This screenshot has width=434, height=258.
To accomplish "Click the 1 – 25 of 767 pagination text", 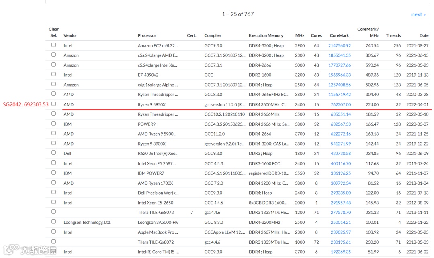I will [238, 14].
